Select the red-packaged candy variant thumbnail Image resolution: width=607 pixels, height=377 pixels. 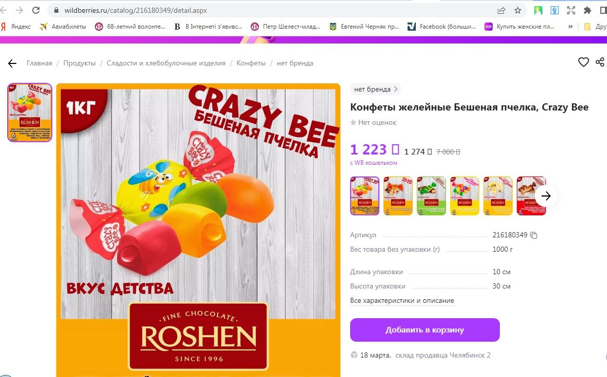pyautogui.click(x=531, y=196)
